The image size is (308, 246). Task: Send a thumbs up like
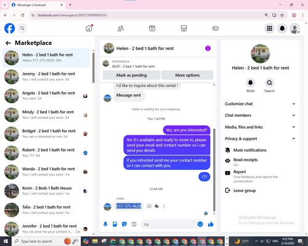211,224
